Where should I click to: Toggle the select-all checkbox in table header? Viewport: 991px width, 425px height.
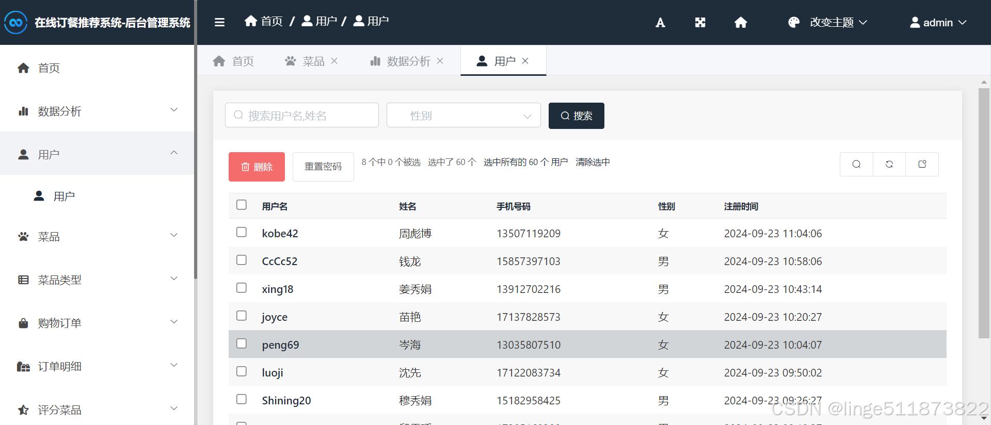[x=242, y=204]
